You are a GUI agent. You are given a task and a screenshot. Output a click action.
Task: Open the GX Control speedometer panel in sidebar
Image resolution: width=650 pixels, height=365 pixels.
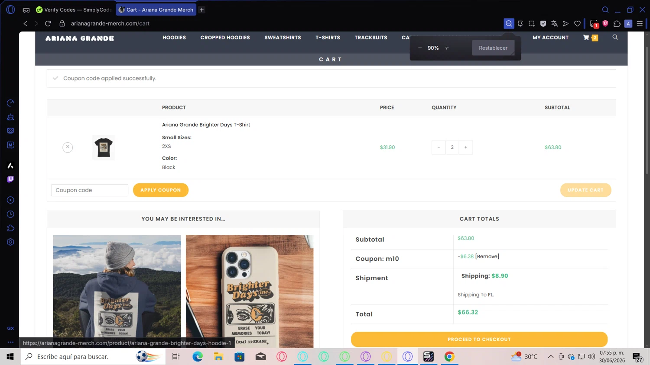point(10,103)
